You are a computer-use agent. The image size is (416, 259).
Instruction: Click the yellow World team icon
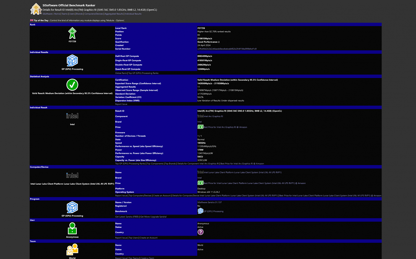72,250
